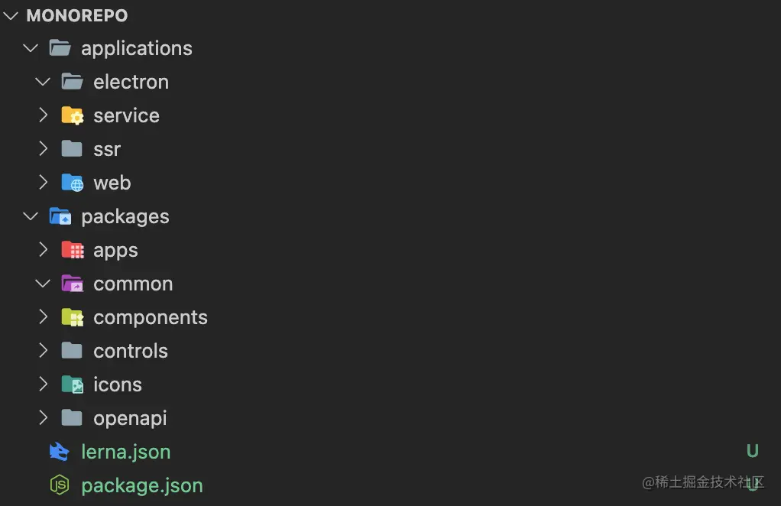Expand the openapi folder arrow
Screen dimensions: 781x506
point(44,418)
